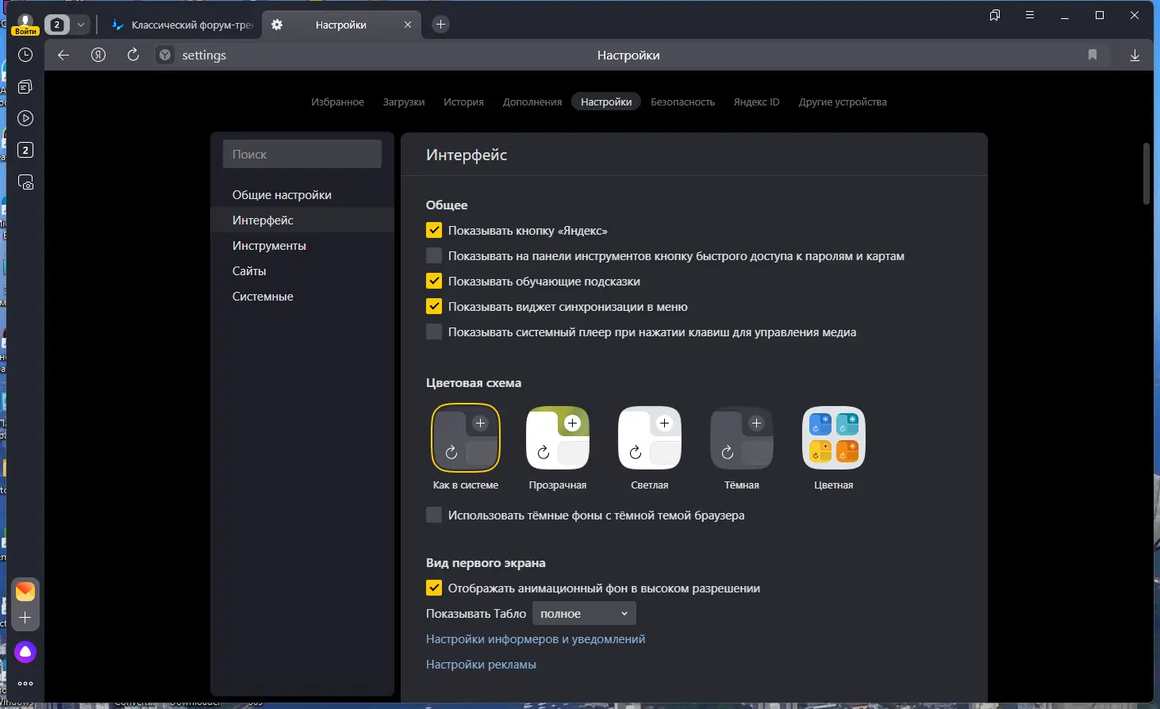Open the Показывать Табло dropdown set to полное
Viewport: 1160px width, 709px height.
584,613
